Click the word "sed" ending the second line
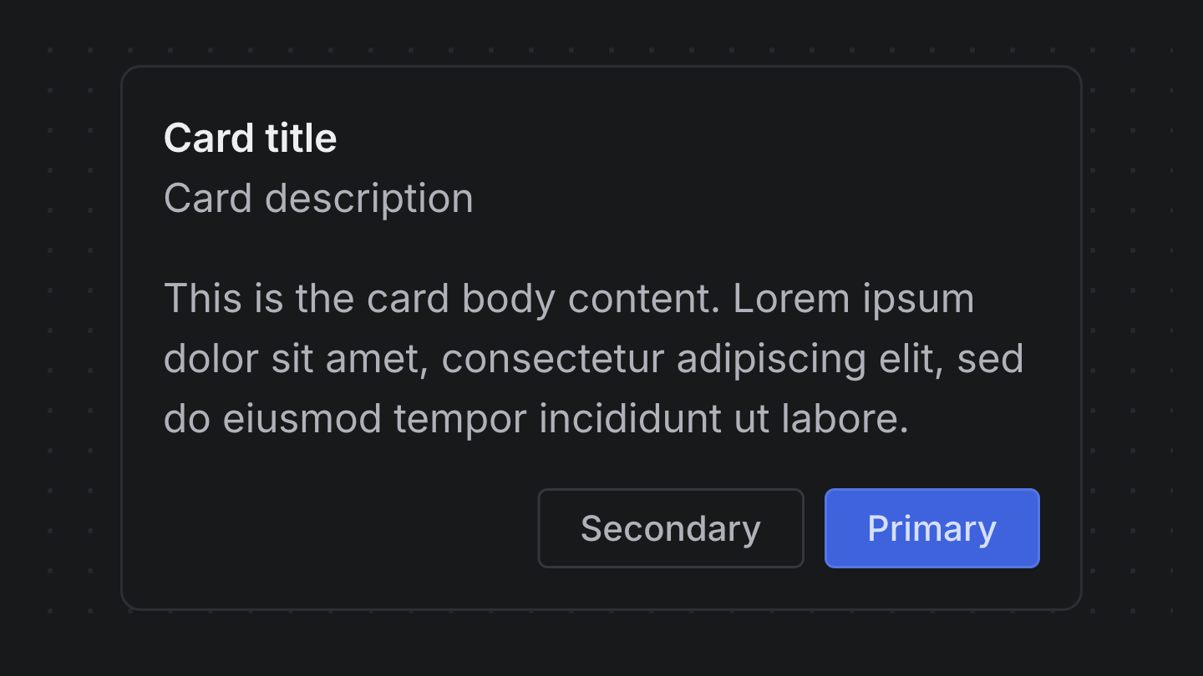1203x676 pixels. tap(990, 359)
